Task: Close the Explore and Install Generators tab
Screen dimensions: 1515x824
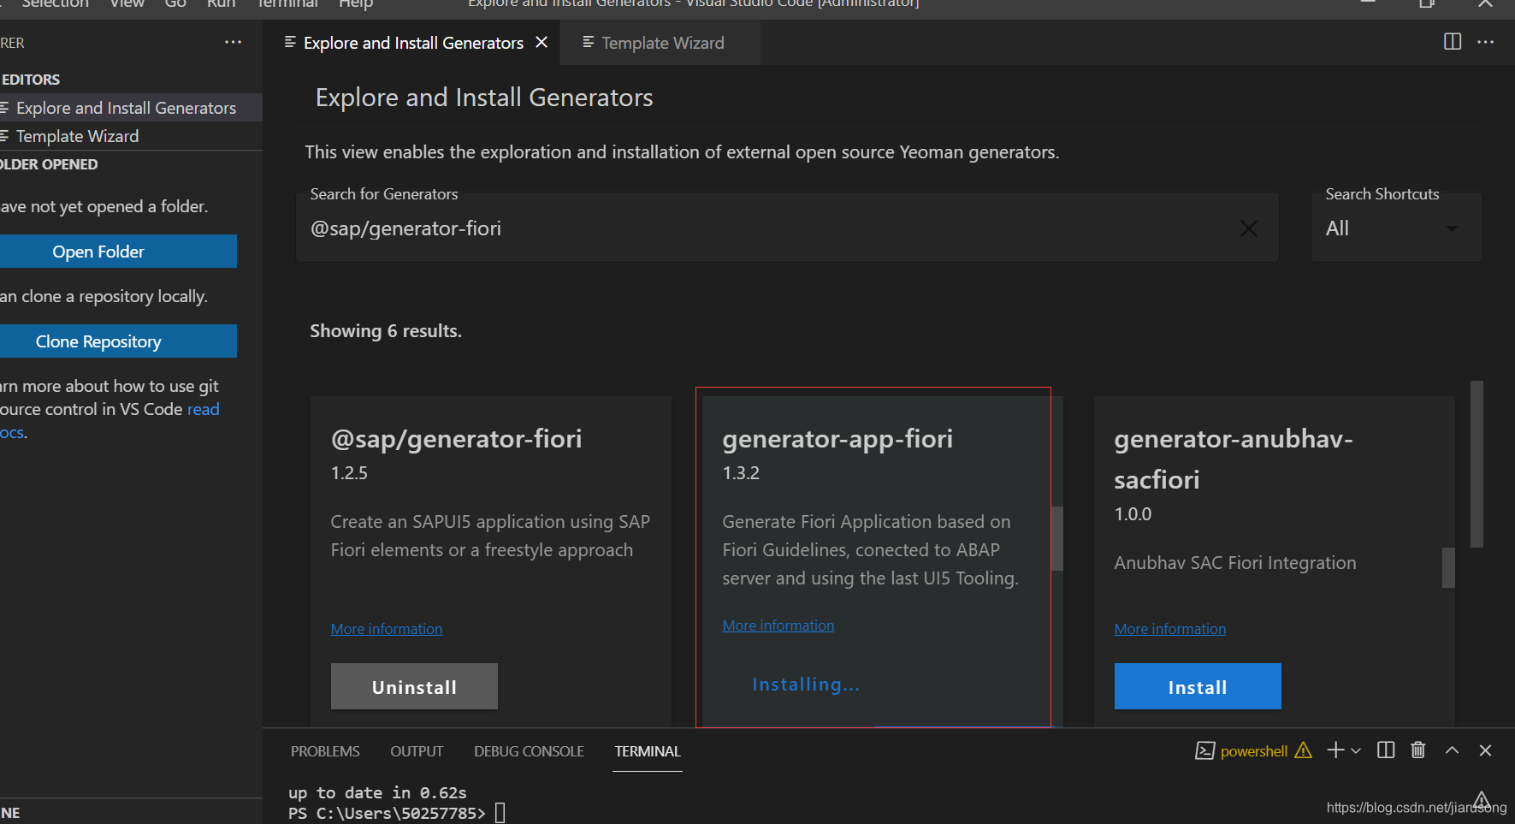Action: pyautogui.click(x=541, y=42)
